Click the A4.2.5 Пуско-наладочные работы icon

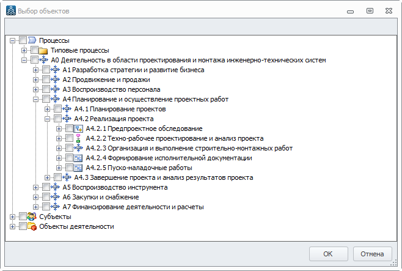click(x=78, y=168)
